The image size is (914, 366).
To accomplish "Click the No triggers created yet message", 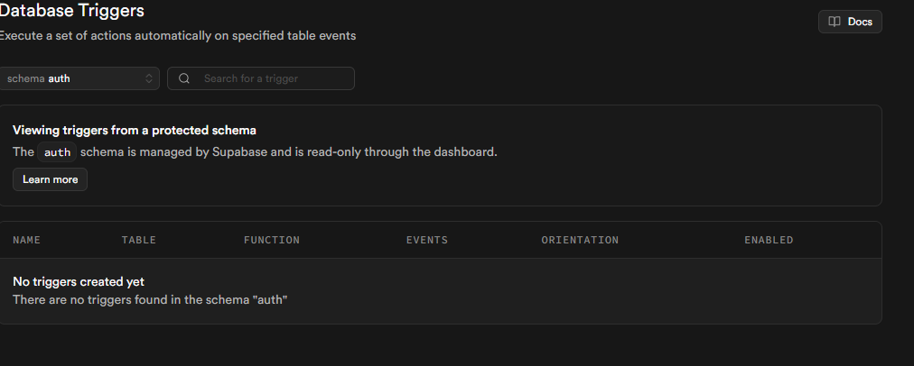I will pyautogui.click(x=79, y=281).
